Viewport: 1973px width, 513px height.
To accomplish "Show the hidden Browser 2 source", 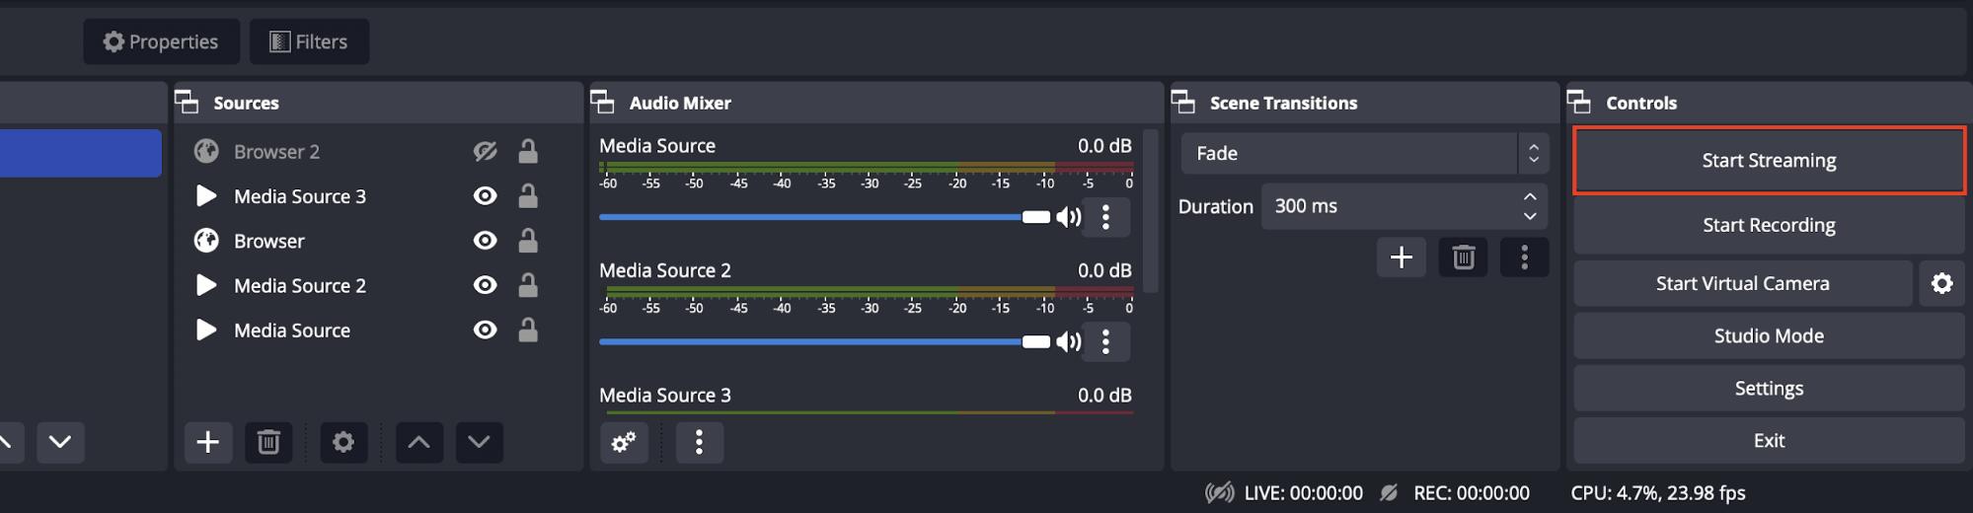I will pos(485,152).
